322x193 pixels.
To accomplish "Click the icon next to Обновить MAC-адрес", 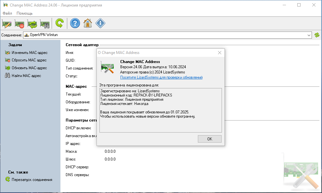I will 7,68.
